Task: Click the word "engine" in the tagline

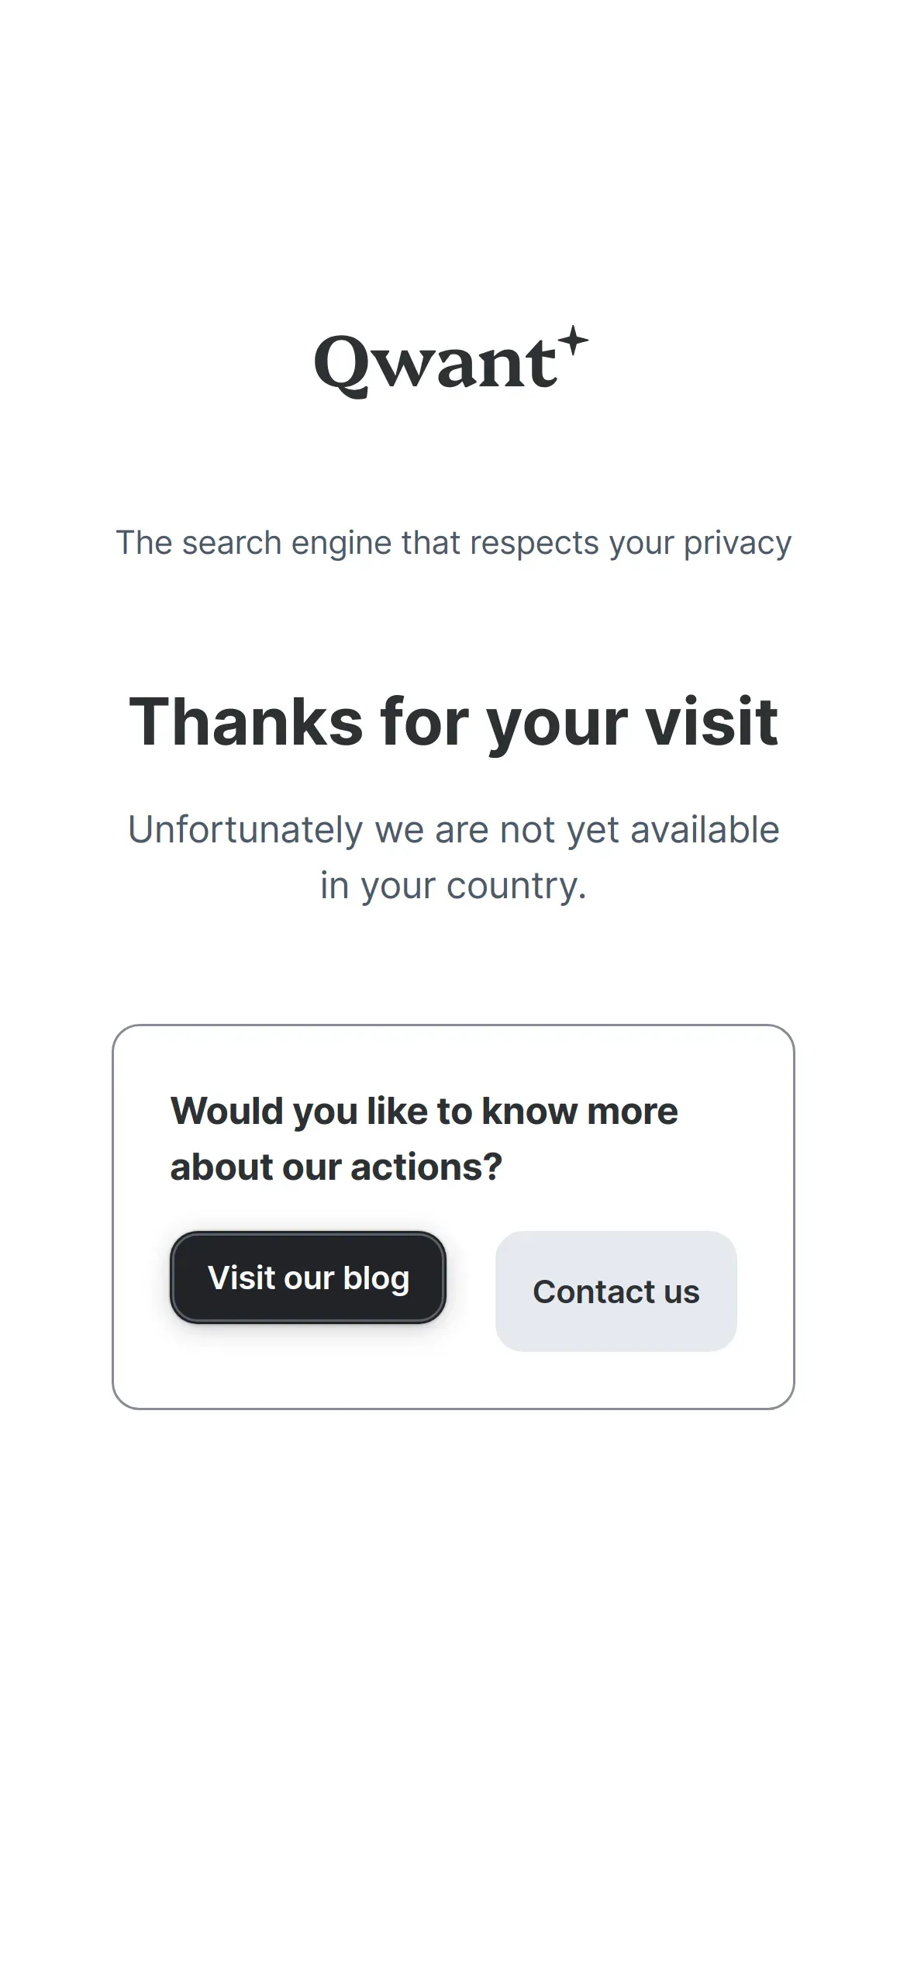Action: [x=341, y=544]
